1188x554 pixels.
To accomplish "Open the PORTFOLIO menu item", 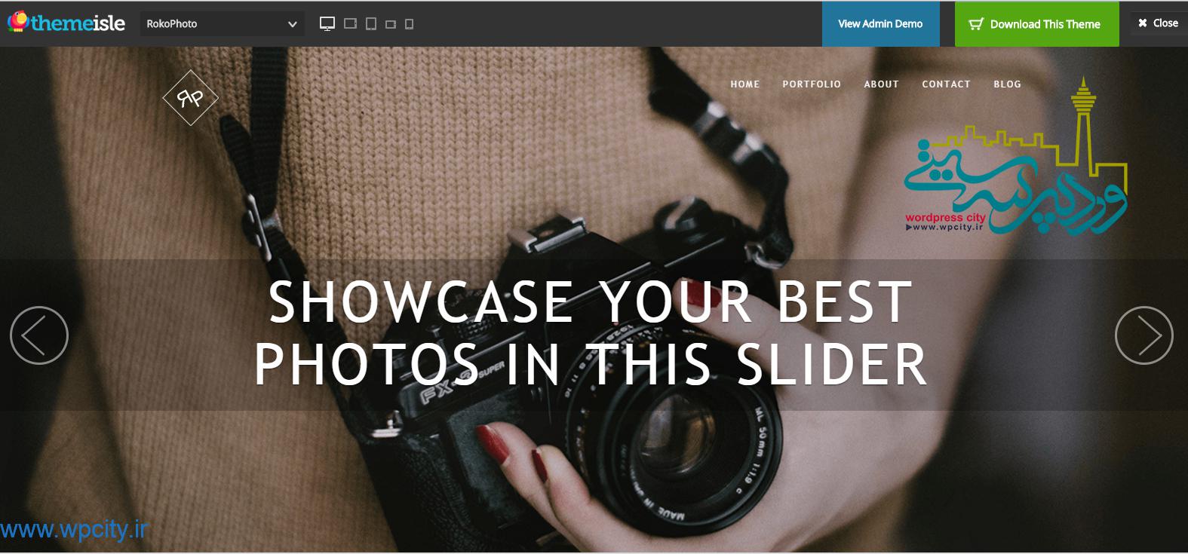I will pyautogui.click(x=812, y=84).
